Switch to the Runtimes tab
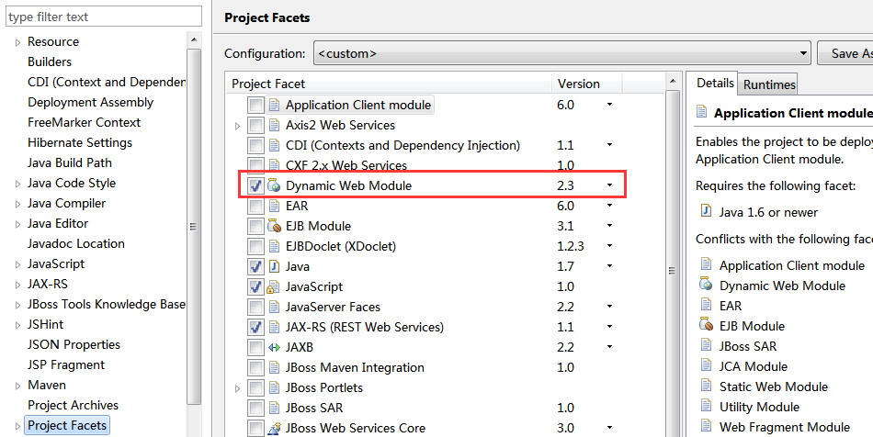Viewport: 873px width, 437px height. coord(769,84)
